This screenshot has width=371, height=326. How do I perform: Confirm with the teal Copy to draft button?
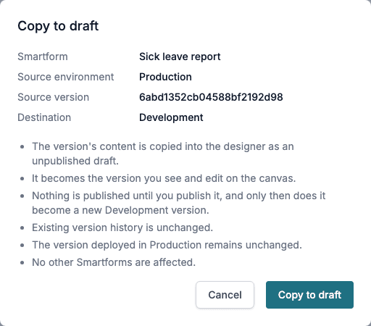point(309,295)
